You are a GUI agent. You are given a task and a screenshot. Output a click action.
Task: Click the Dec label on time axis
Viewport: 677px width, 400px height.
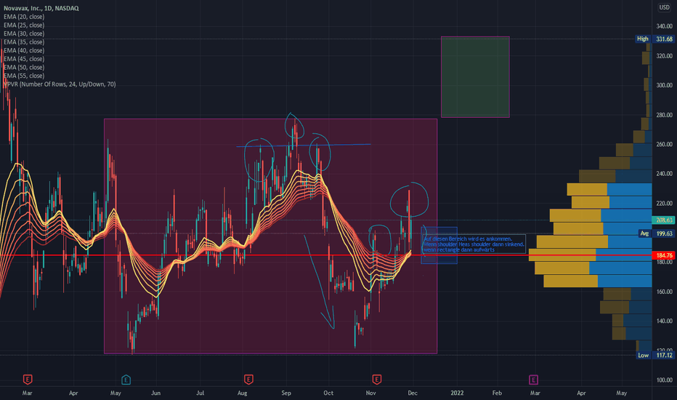coord(413,393)
